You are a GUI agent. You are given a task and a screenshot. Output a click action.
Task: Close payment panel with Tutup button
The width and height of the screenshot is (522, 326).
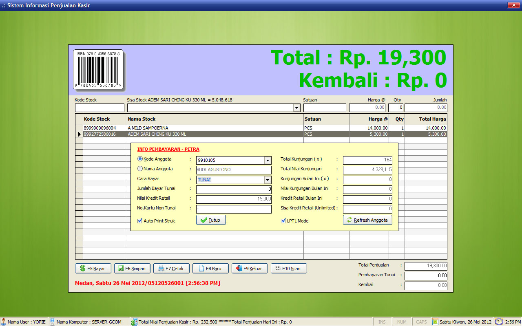point(210,220)
